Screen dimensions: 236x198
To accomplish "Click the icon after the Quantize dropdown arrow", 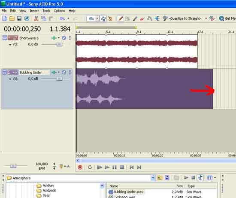I will pos(212,18).
